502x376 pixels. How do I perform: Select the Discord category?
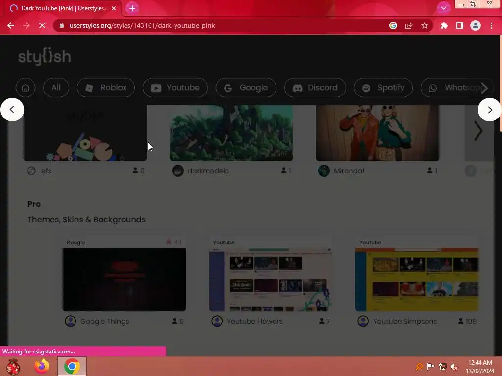[x=315, y=88]
